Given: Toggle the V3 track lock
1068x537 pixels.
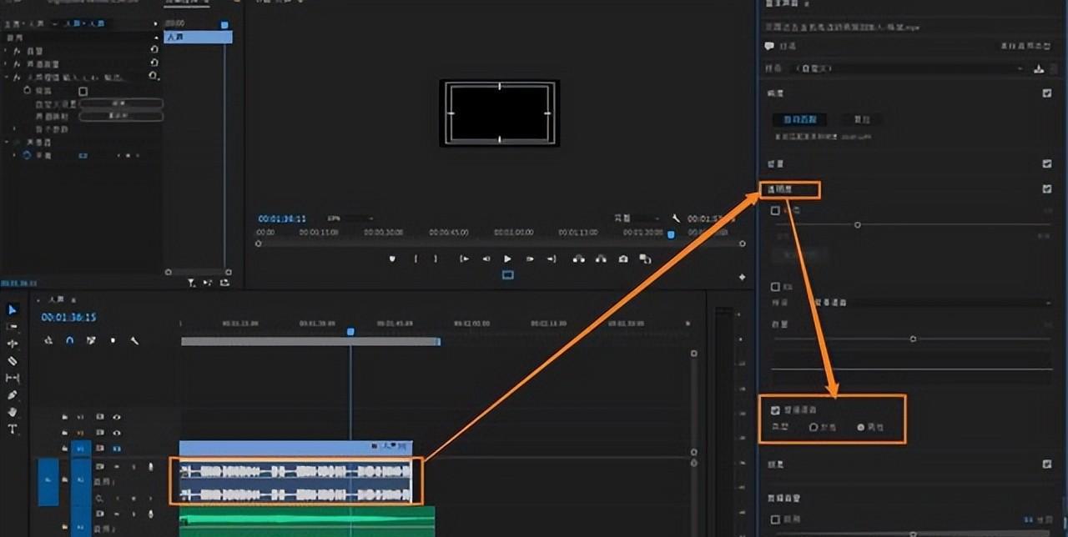Looking at the screenshot, I should (65, 417).
